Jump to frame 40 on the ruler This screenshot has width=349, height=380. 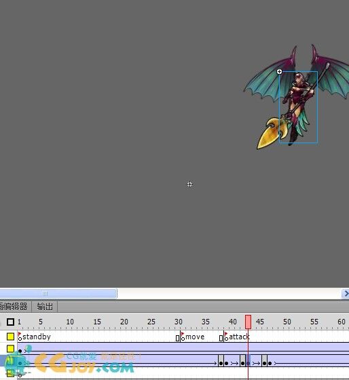(233, 322)
